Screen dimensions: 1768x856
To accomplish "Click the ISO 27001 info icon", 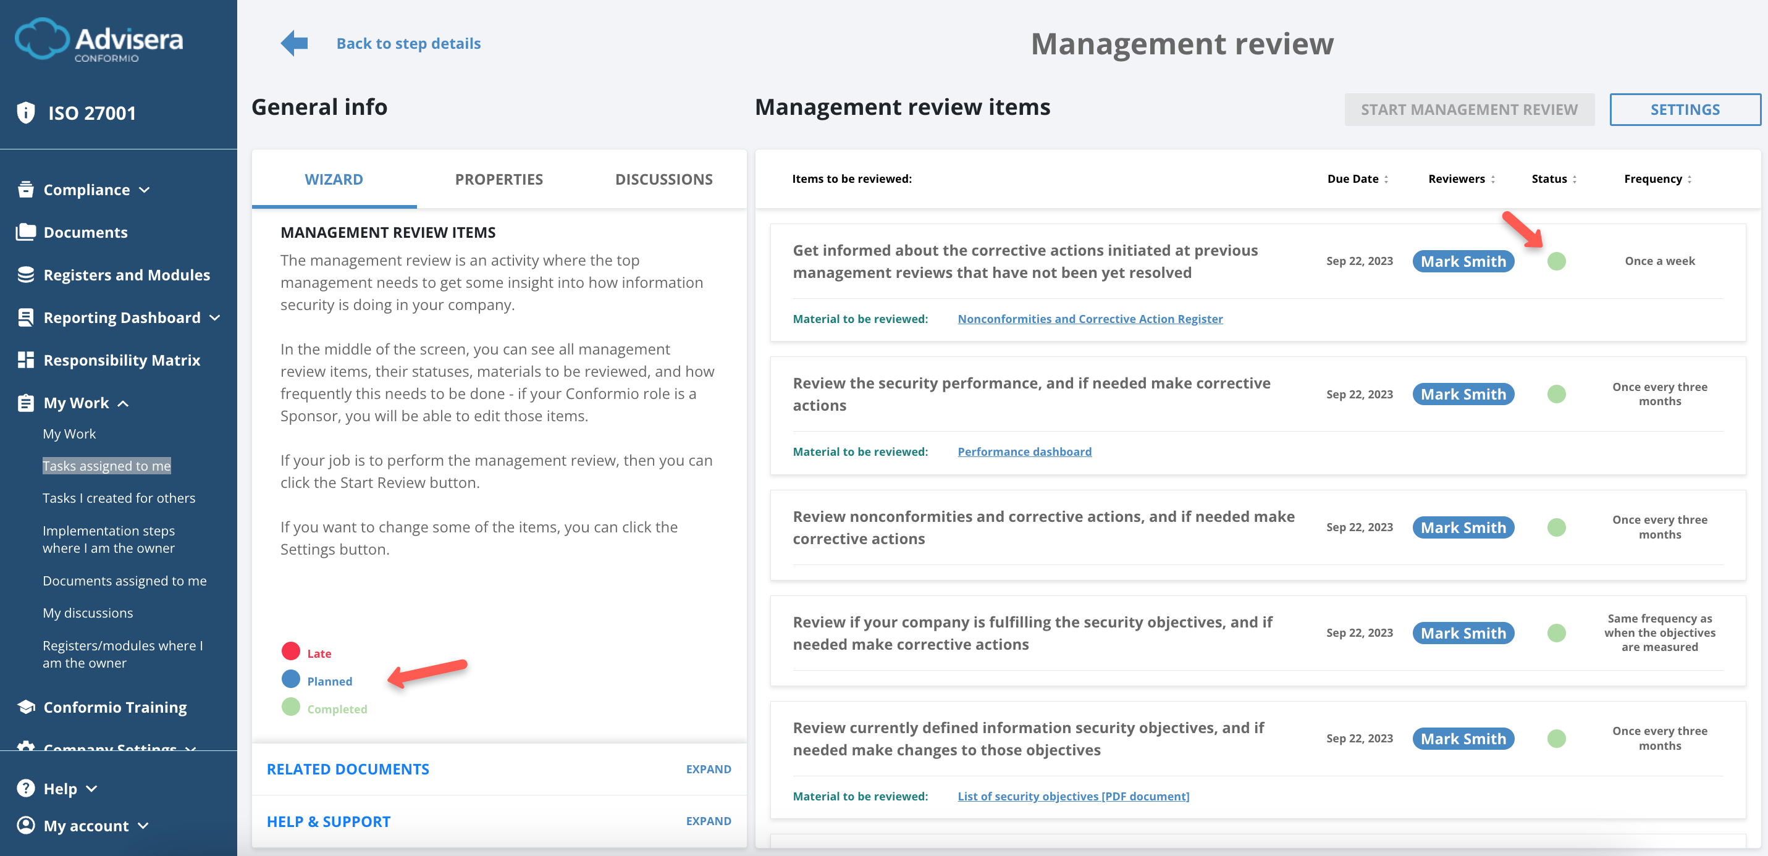I will [25, 112].
